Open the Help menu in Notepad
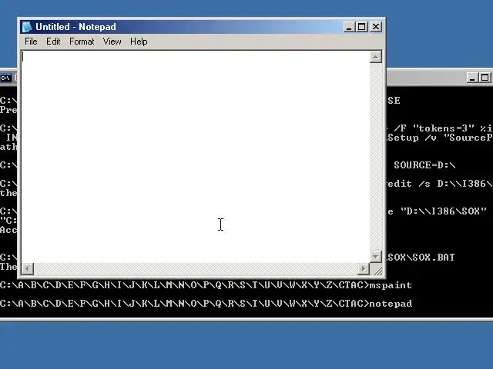Image resolution: width=493 pixels, height=369 pixels. 139,42
